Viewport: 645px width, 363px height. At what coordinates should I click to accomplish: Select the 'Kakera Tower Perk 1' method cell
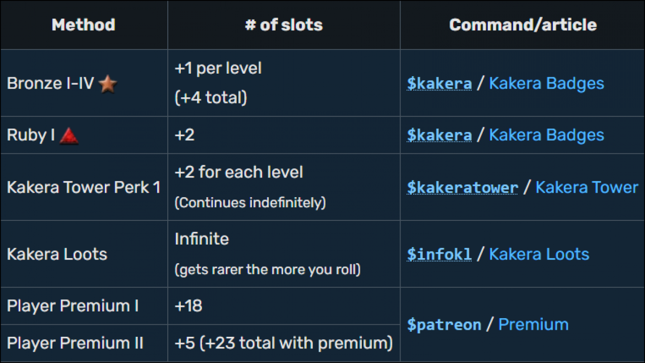click(84, 188)
